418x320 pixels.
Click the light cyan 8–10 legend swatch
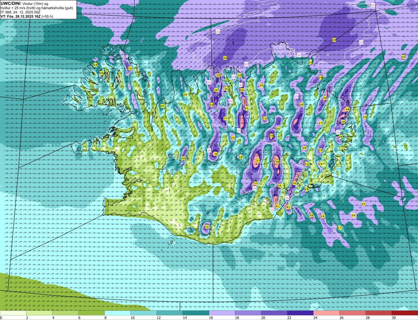tap(118, 313)
